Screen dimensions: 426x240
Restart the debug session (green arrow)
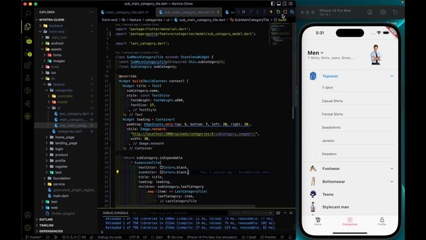click(x=278, y=12)
